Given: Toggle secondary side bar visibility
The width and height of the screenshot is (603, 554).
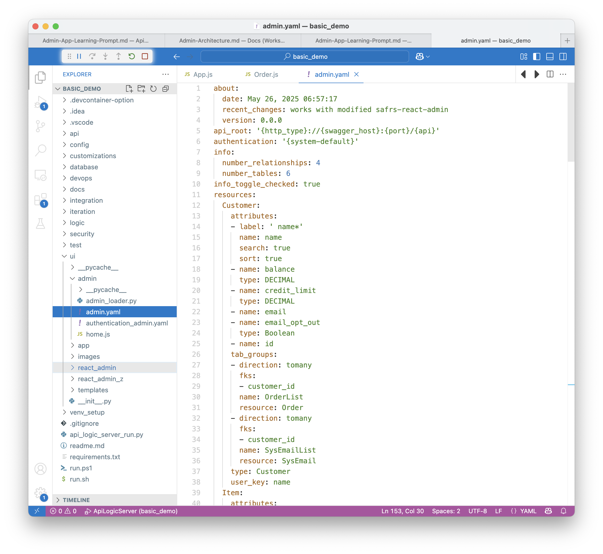Looking at the screenshot, I should click(x=563, y=57).
